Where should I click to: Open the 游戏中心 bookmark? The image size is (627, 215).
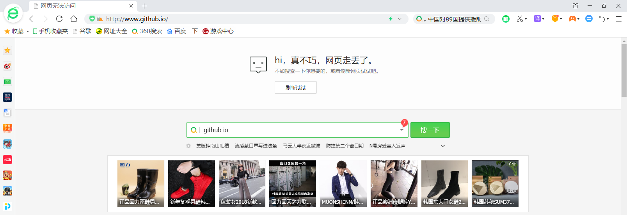click(218, 31)
